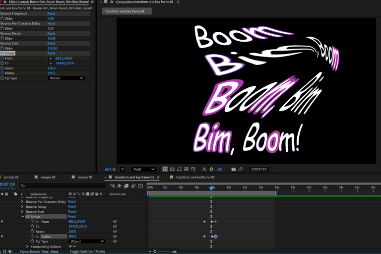
Task: Reset Bounce Decay in Effect Controls
Action: pyautogui.click(x=51, y=33)
